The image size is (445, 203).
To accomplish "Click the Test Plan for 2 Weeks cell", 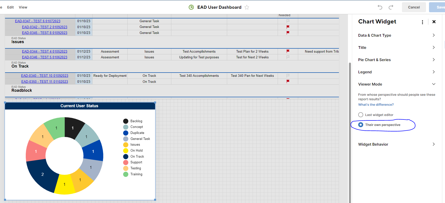I will click(x=252, y=51).
